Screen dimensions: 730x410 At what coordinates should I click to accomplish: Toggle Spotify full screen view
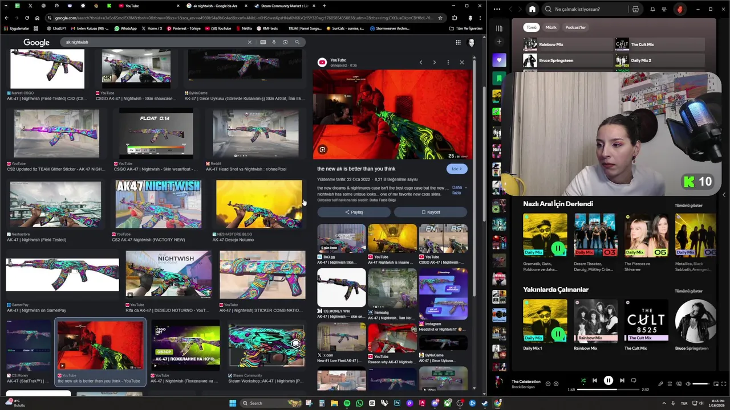[724, 384]
